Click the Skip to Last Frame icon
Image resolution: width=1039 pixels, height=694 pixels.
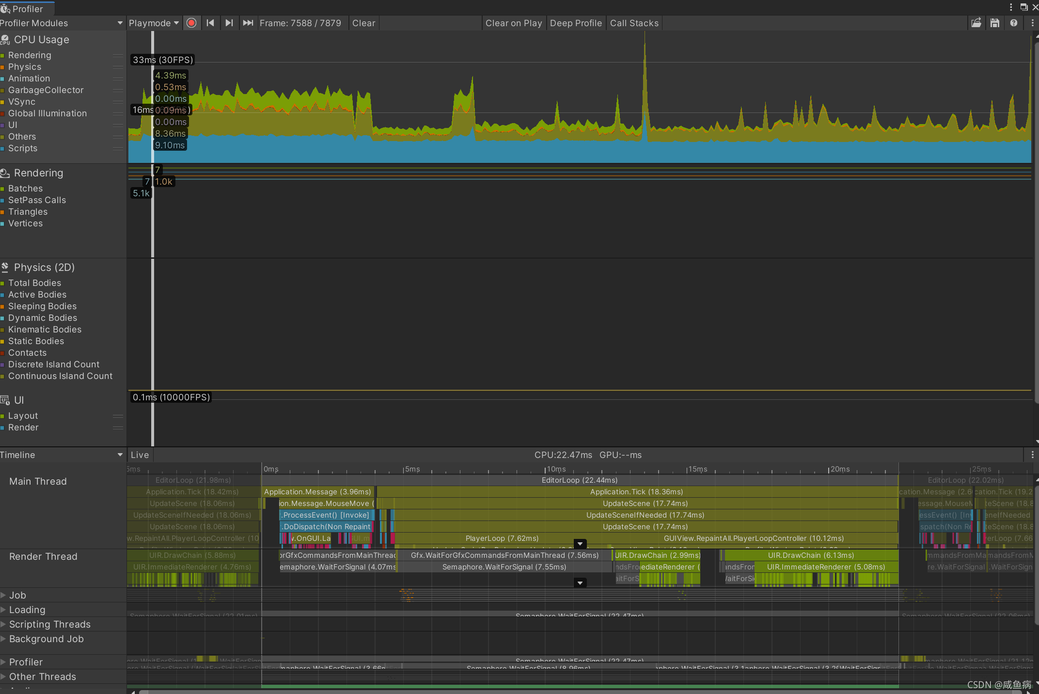[x=248, y=22]
